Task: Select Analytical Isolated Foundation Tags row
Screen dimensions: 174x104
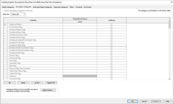Action: (x=65, y=40)
